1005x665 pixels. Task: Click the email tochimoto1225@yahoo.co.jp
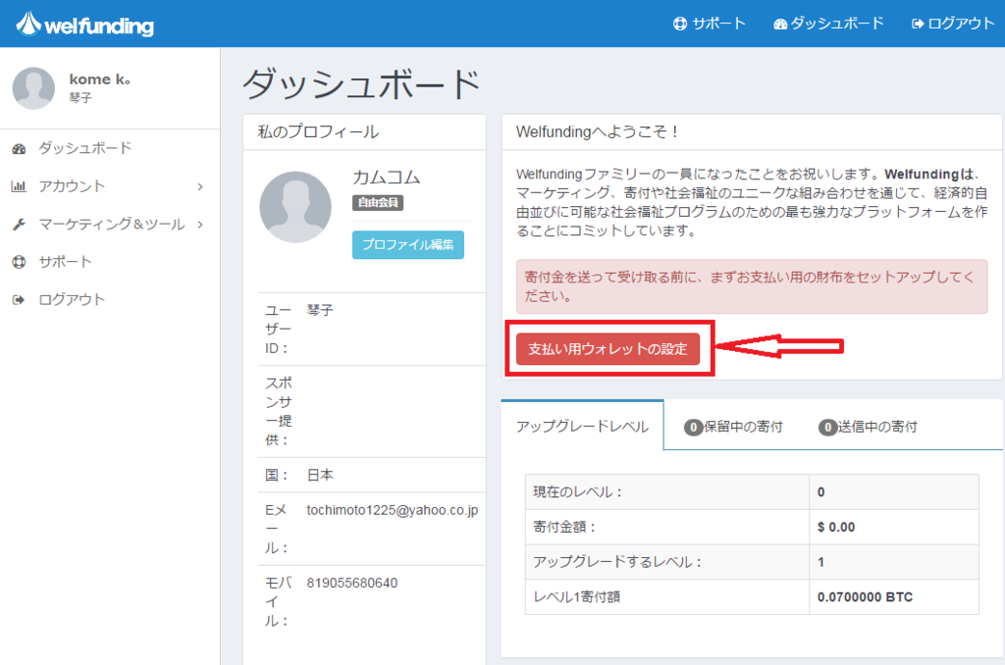pos(393,510)
